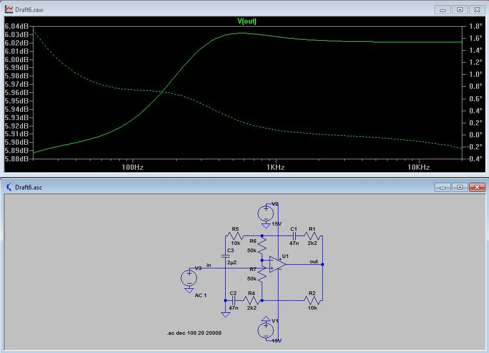Select capacitor C1 47n symbol
The image size is (489, 353).
tap(294, 236)
